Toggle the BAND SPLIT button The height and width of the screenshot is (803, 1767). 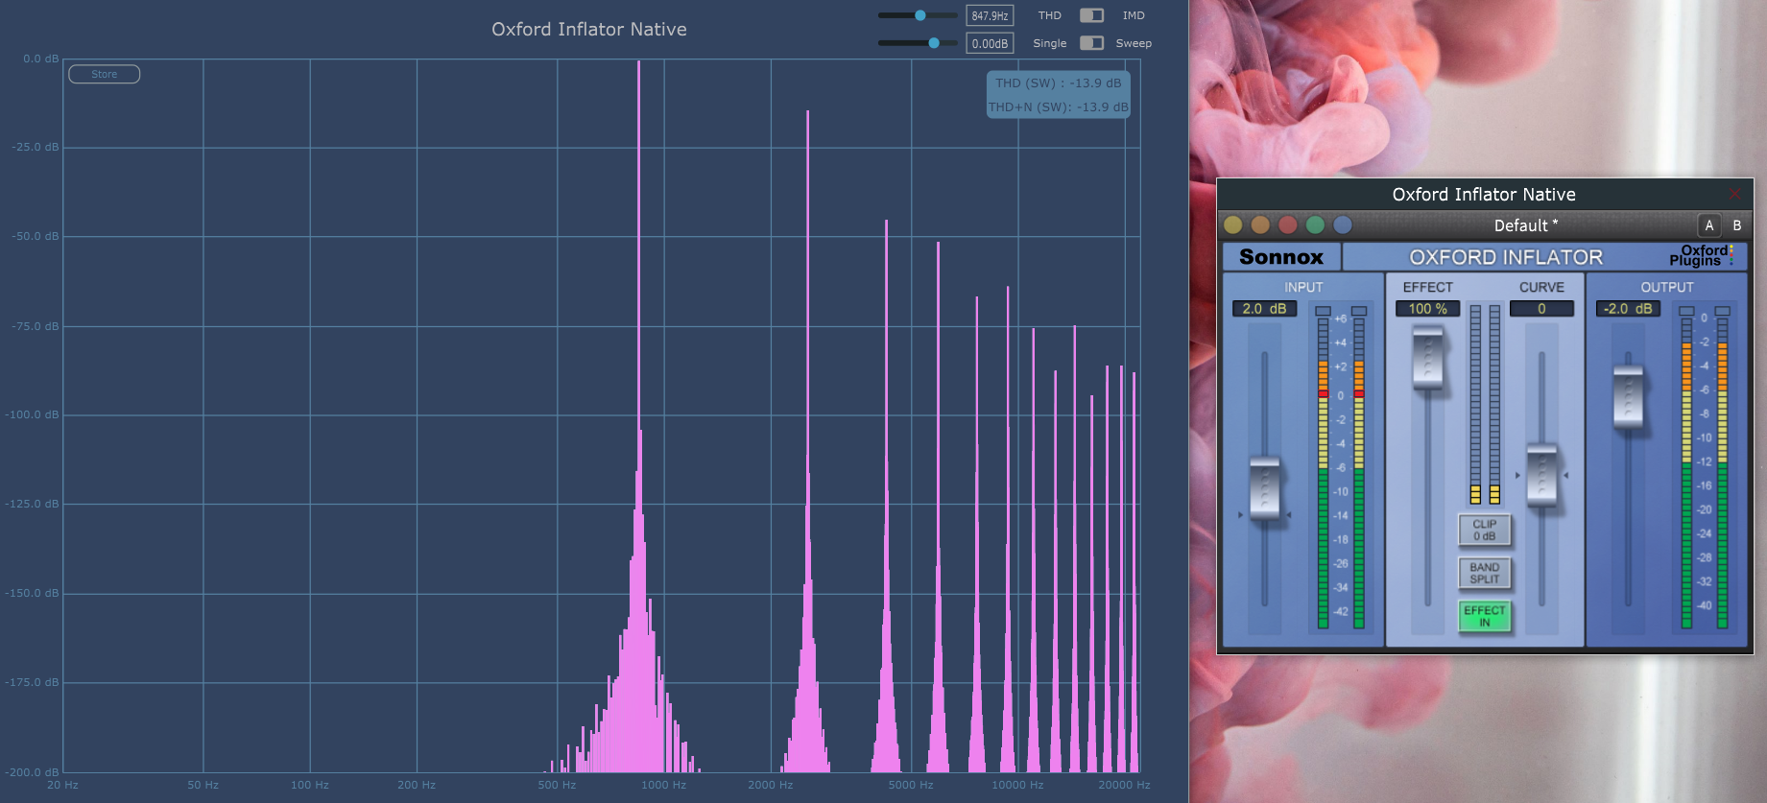pyautogui.click(x=1485, y=573)
